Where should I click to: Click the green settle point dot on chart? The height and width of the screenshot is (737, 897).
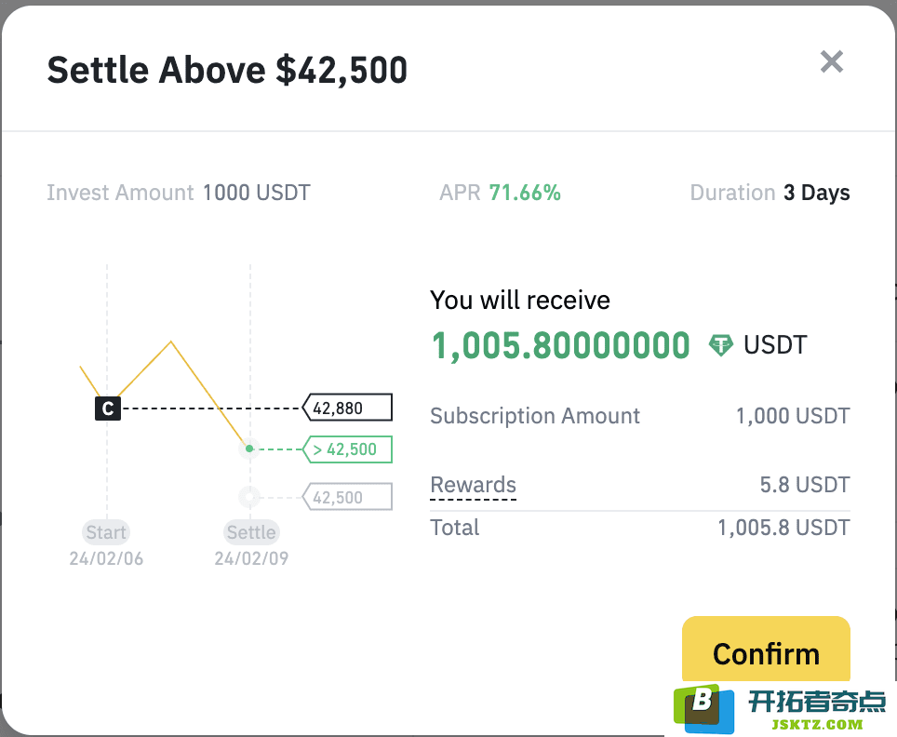point(249,449)
